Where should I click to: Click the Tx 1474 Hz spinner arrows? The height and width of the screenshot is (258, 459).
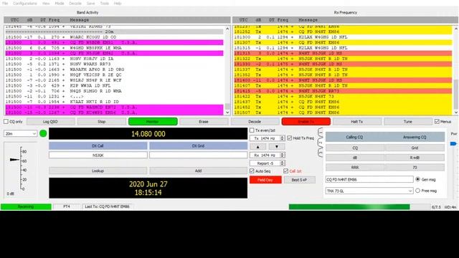282,138
